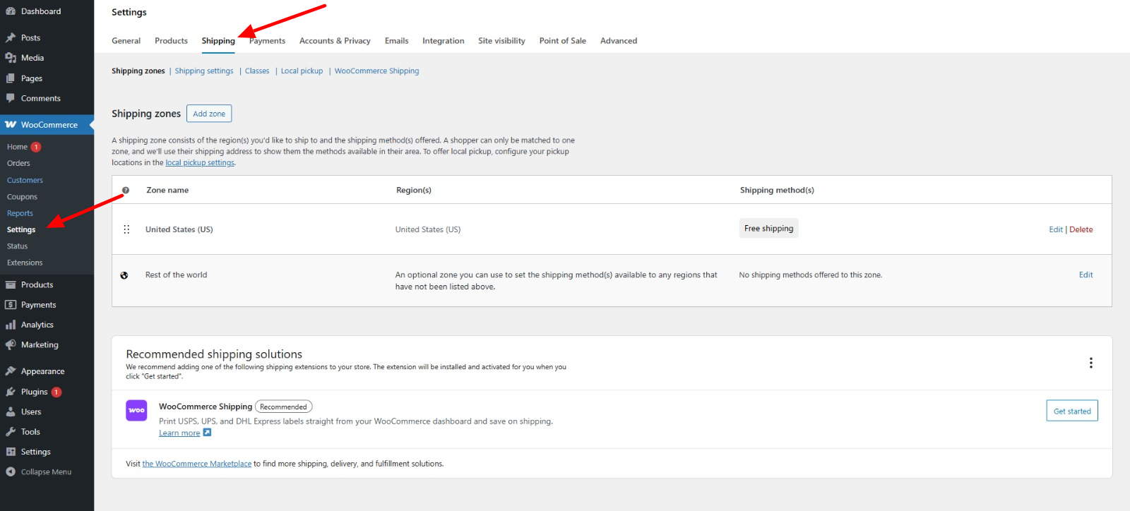Go to the Emails settings tab
This screenshot has height=511, width=1130.
pos(396,41)
